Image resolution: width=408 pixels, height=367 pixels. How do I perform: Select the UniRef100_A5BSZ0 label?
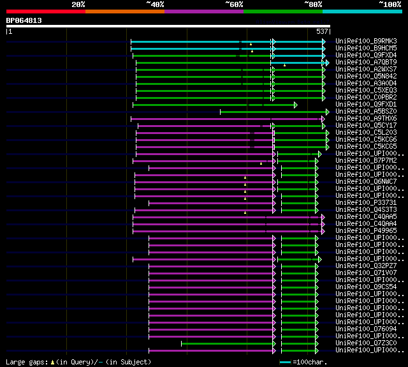tap(366, 112)
